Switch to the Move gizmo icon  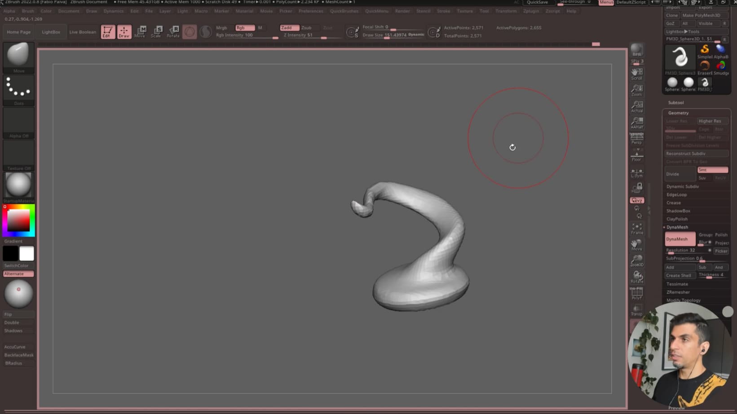pos(141,32)
